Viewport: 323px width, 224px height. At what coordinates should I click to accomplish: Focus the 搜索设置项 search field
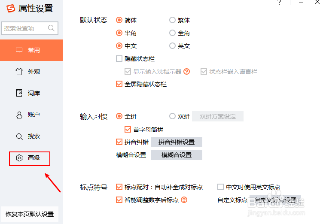coord(30,28)
